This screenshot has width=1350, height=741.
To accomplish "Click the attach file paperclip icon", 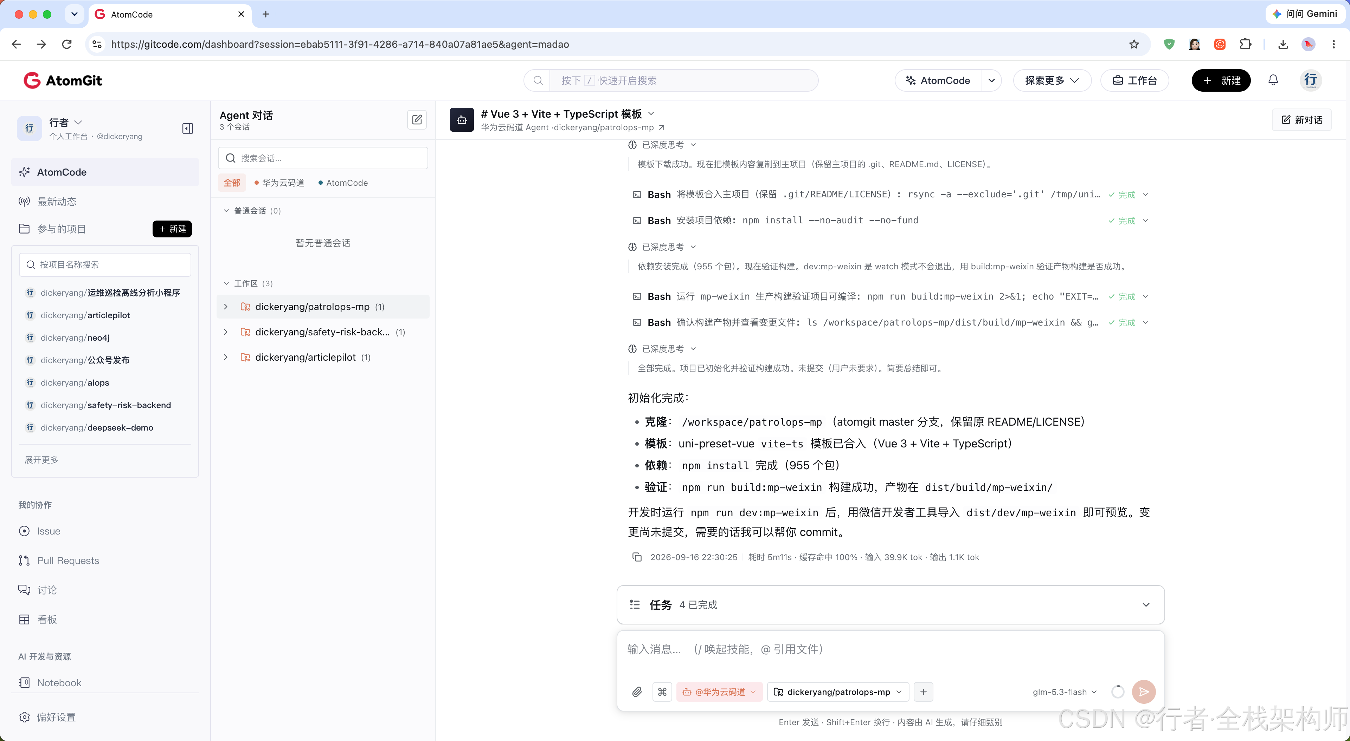I will tap(637, 692).
